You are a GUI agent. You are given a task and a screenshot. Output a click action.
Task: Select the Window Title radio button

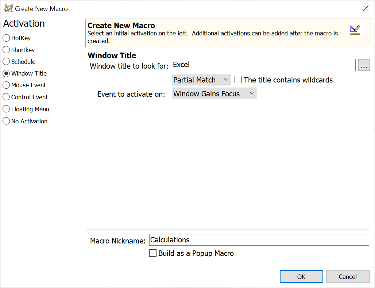6,73
